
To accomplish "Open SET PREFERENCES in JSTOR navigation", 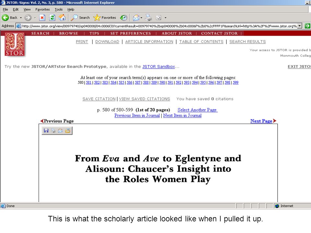I will pyautogui.click(x=131, y=33).
